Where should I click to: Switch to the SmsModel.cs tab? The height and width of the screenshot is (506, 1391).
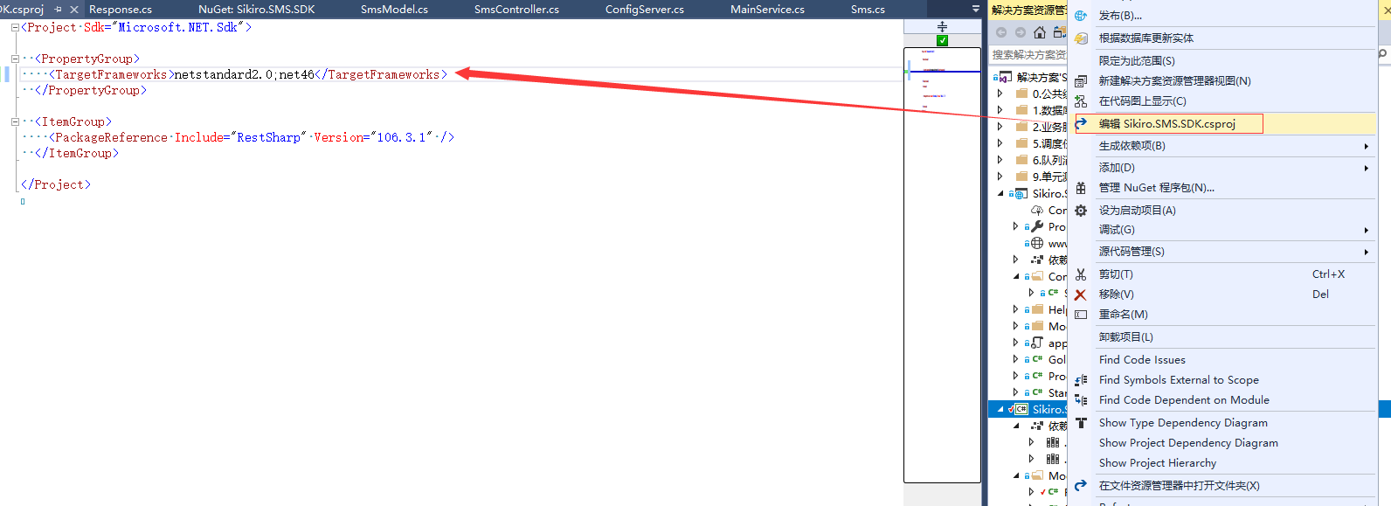coord(394,10)
